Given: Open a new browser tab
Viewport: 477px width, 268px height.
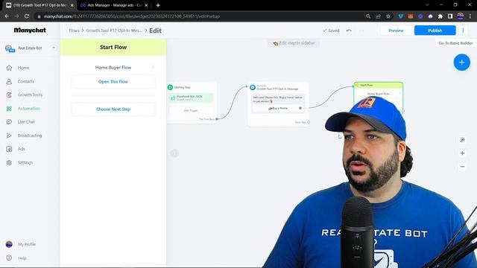Looking at the screenshot, I should [x=158, y=5].
